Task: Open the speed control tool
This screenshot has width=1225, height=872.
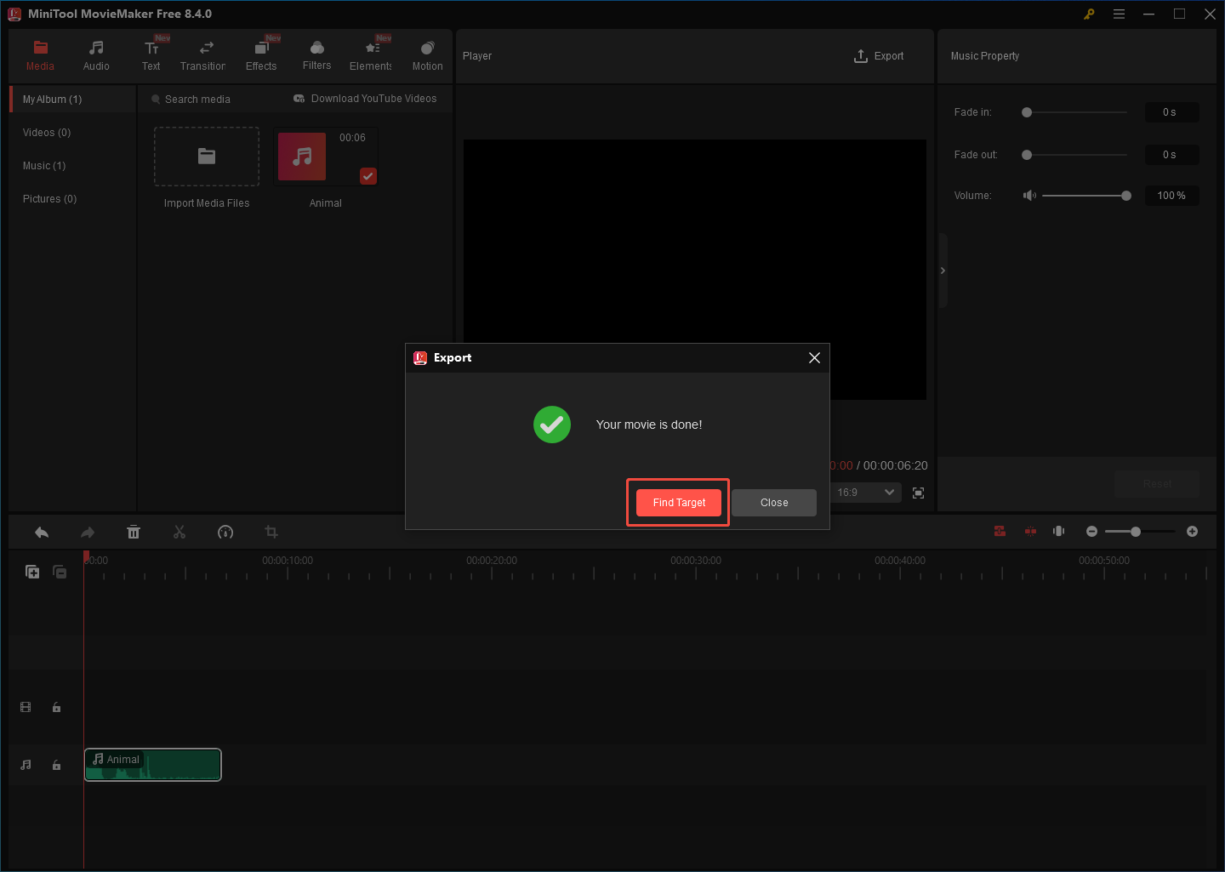Action: point(225,532)
